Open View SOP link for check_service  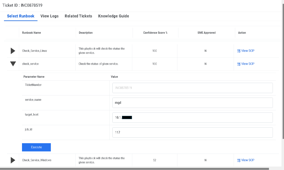pyautogui.click(x=248, y=64)
